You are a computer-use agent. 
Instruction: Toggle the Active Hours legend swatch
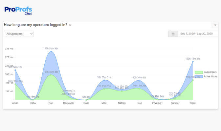point(199,77)
